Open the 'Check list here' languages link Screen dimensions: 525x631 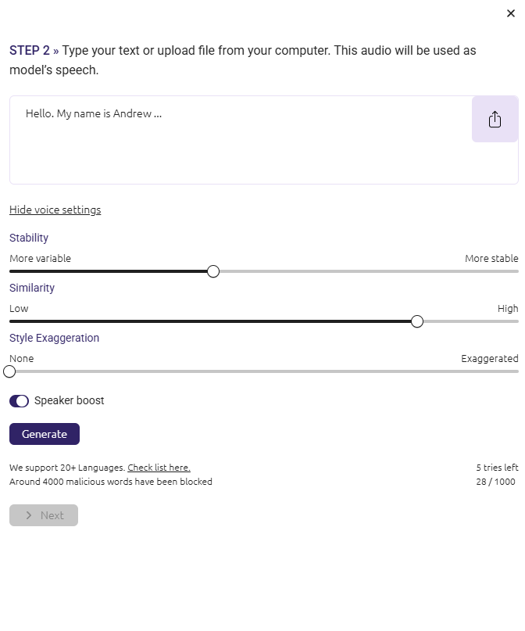[x=159, y=468]
